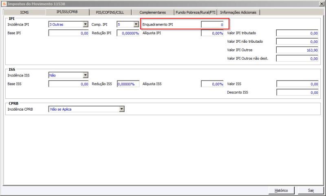Click the Sair button

pos(311,190)
